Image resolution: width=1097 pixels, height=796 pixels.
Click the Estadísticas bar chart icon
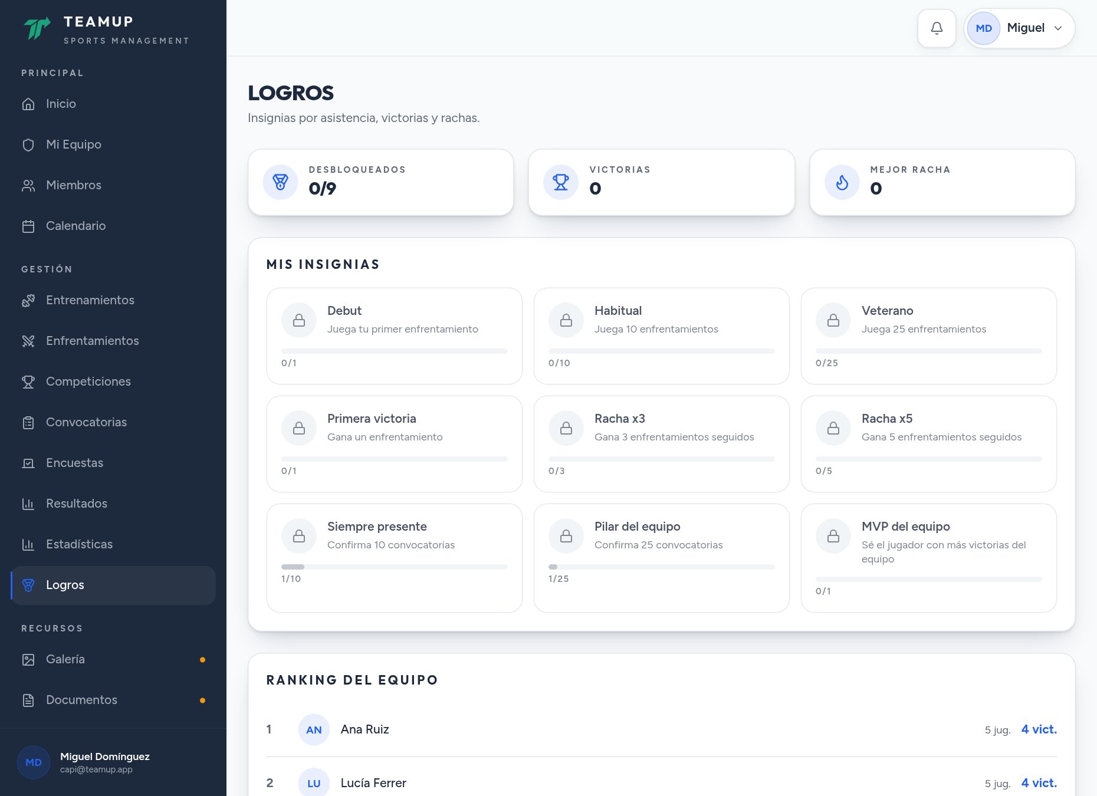click(x=28, y=545)
